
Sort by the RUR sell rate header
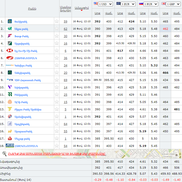[x=154, y=13]
